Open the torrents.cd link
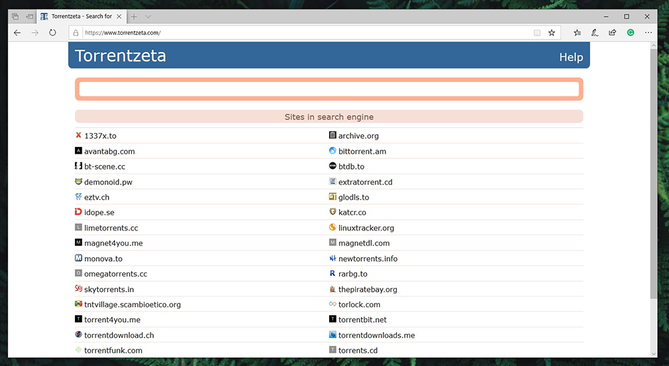This screenshot has height=366, width=669. [358, 351]
